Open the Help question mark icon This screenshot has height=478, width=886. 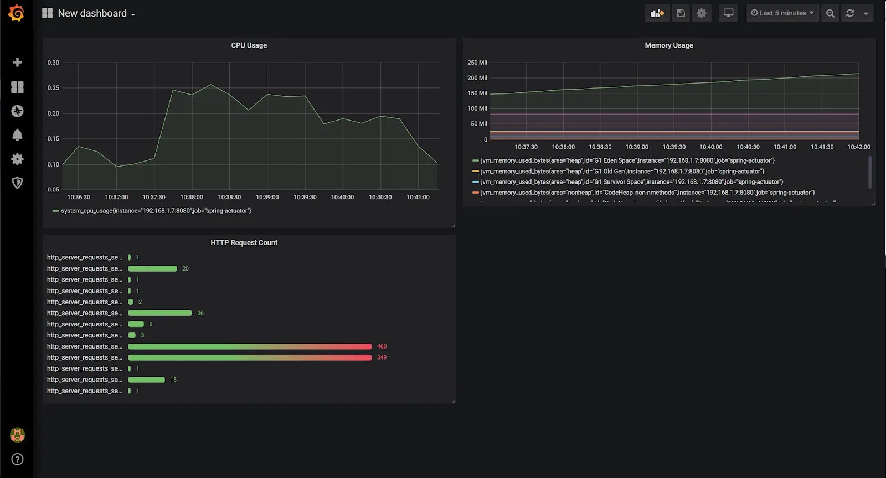click(17, 459)
